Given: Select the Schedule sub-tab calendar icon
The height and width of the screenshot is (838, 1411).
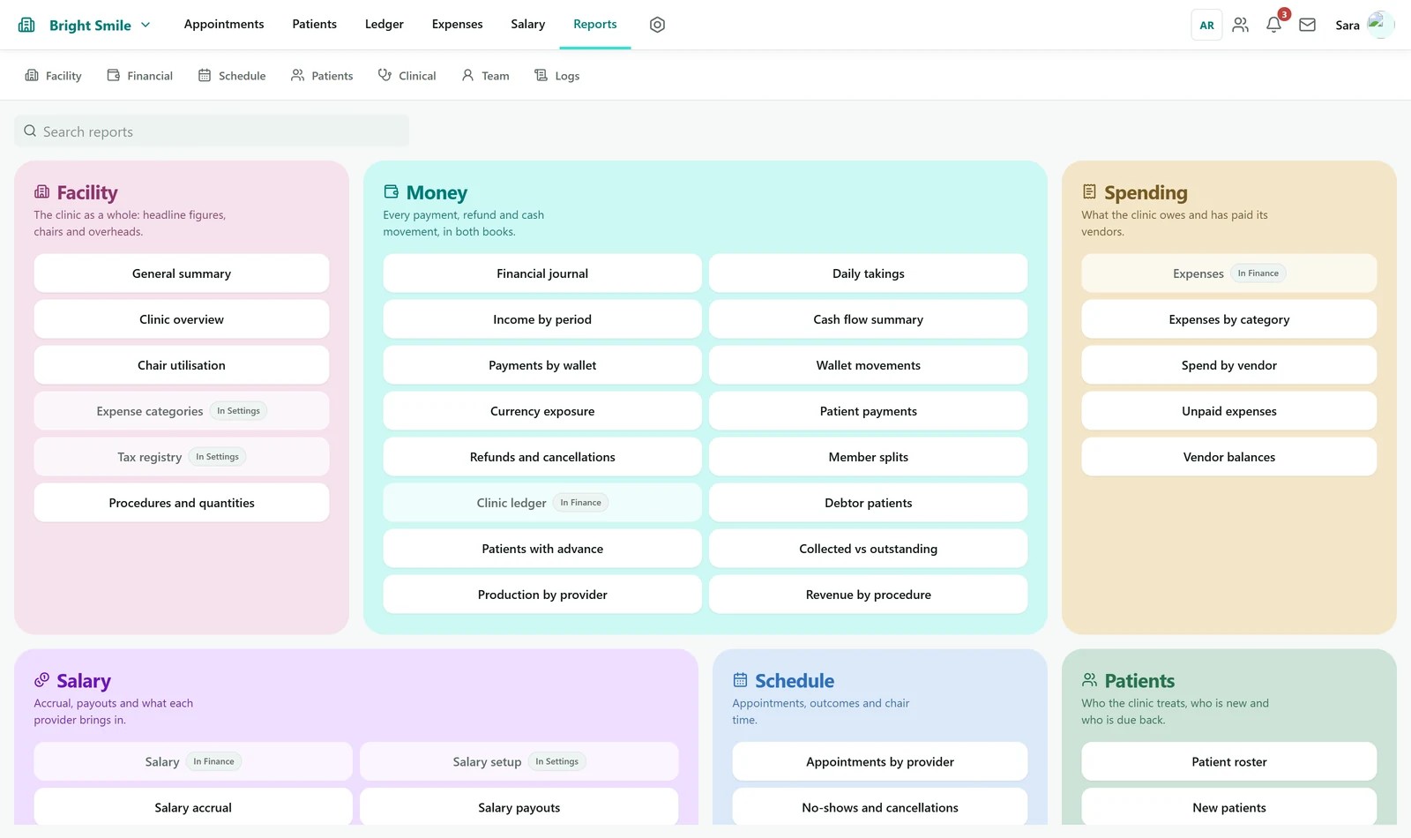Looking at the screenshot, I should click(205, 76).
